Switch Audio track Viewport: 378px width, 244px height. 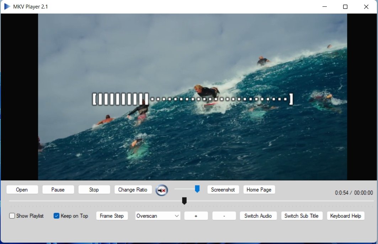[258, 216]
